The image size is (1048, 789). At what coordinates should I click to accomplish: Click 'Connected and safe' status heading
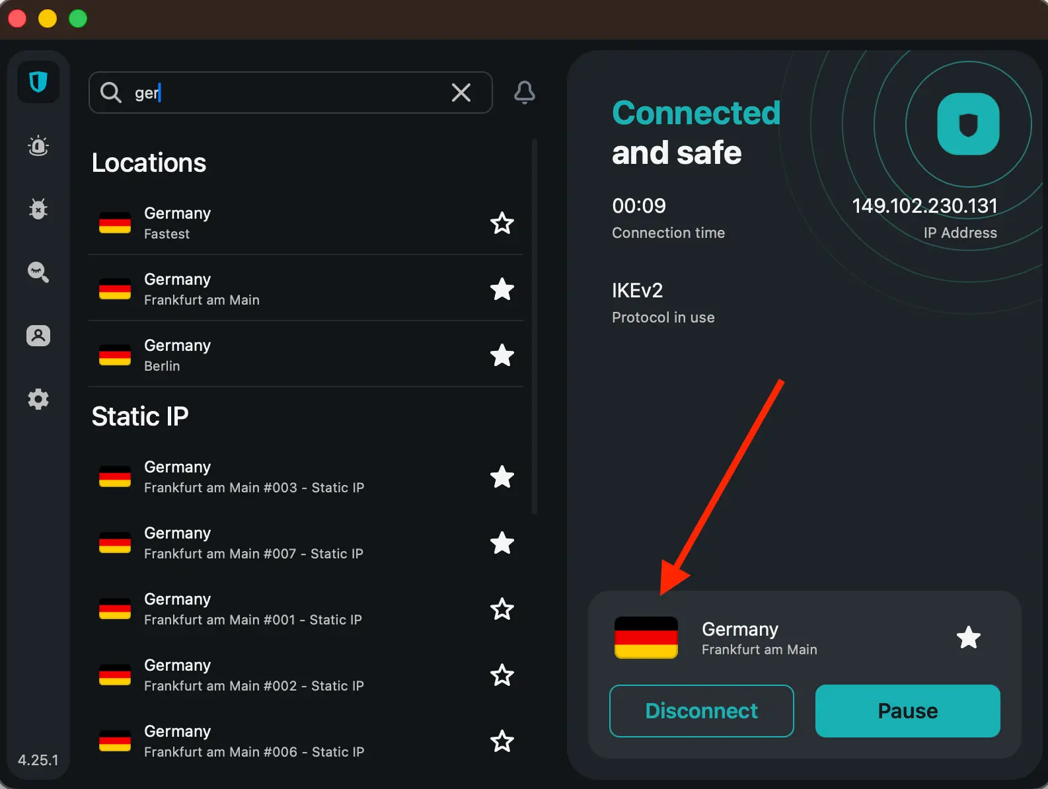click(x=696, y=133)
